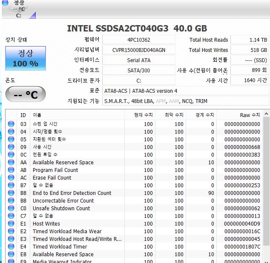Click Total Host Reads value 1.14 TB
Screen dimensions: 270x263
pos(250,40)
